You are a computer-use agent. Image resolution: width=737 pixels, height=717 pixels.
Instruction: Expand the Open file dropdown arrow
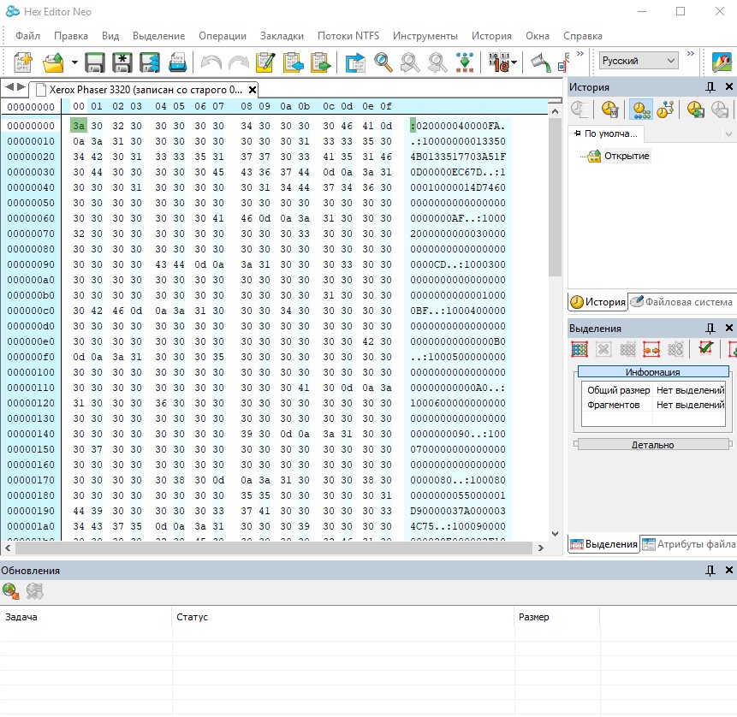pyautogui.click(x=74, y=62)
